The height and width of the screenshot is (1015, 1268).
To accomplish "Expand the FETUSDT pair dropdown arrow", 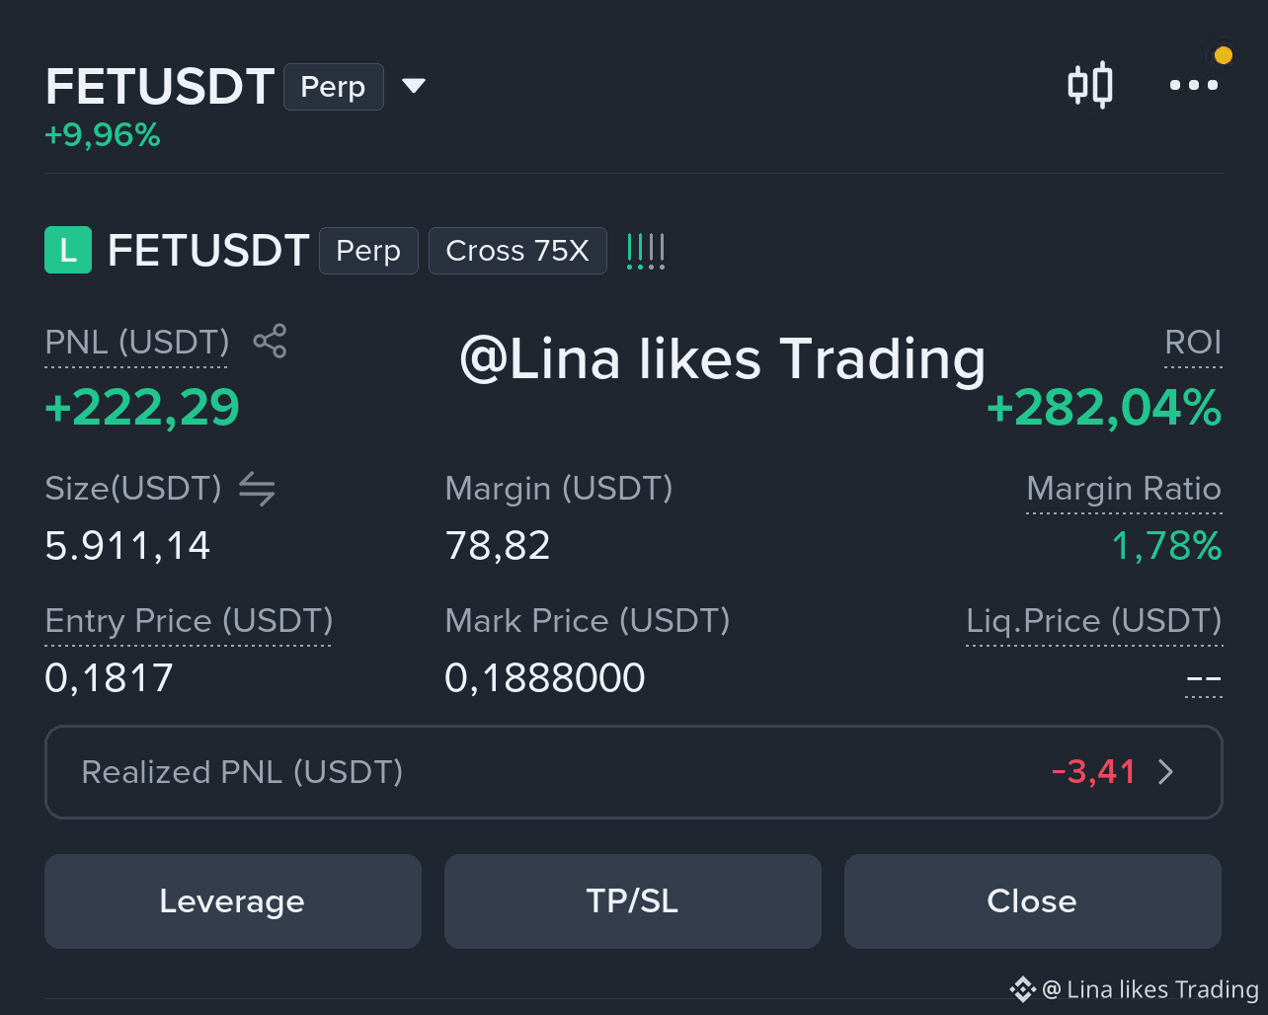I will click(414, 86).
